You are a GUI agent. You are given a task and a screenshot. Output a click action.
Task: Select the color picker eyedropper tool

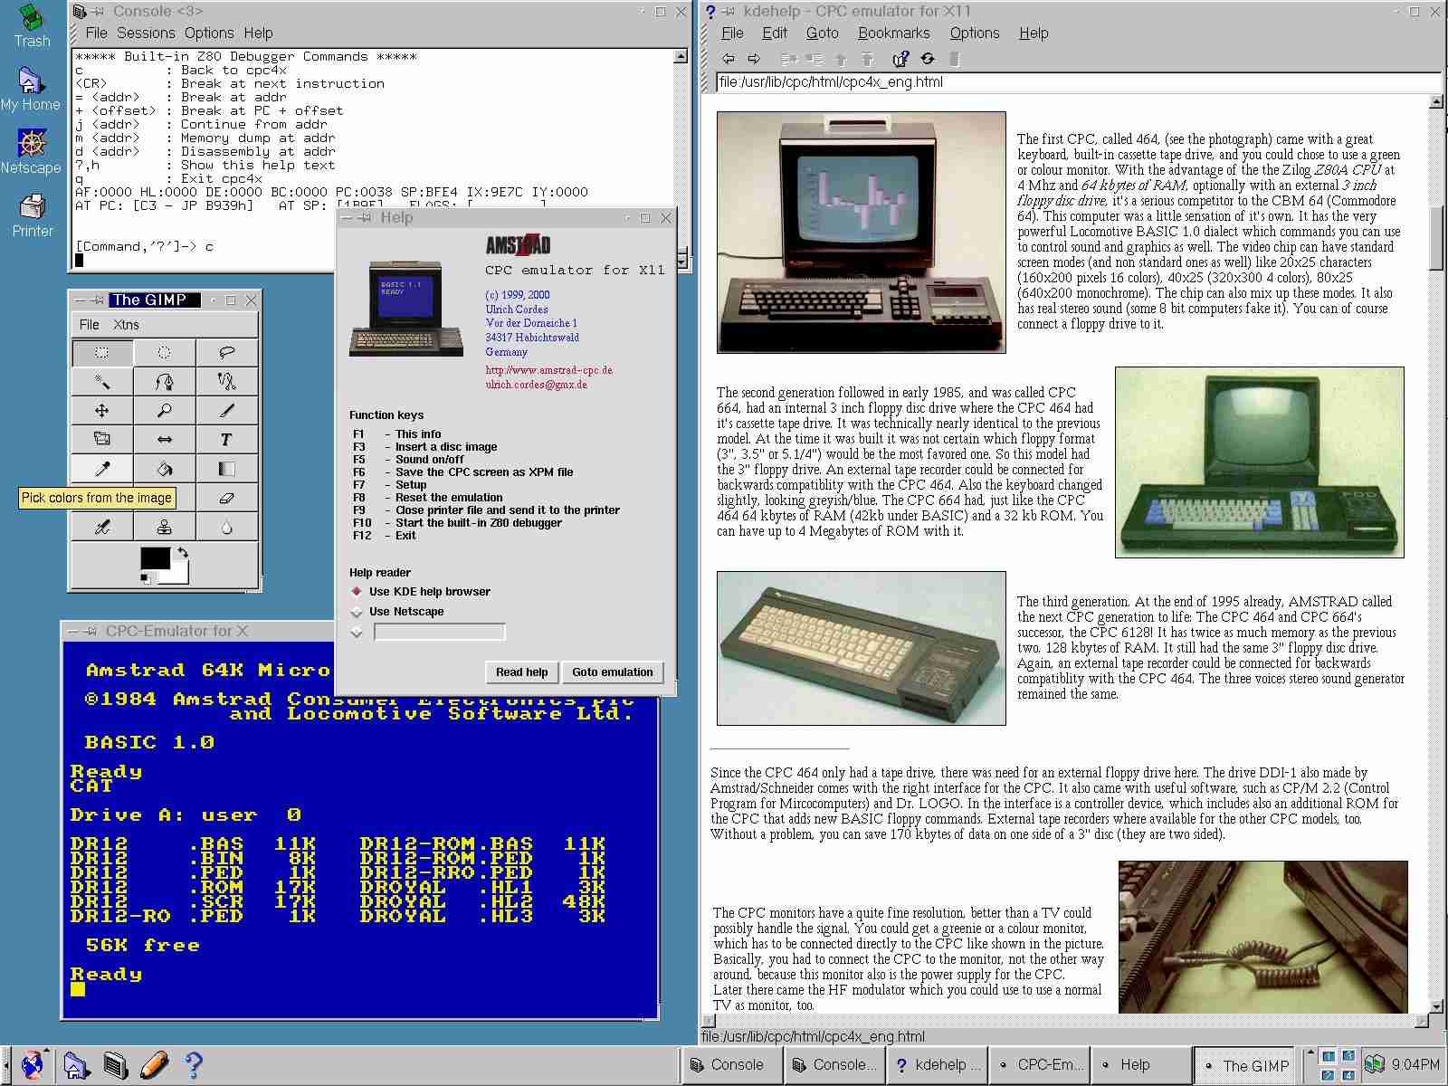pos(102,468)
